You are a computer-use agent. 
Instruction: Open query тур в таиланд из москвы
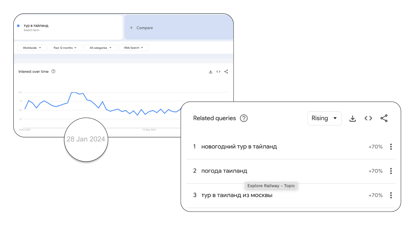click(237, 195)
